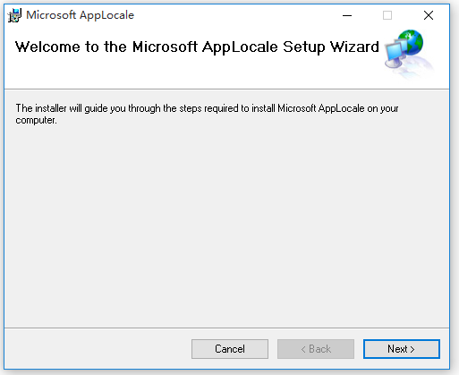Click the globe graphic in the banner

411,42
